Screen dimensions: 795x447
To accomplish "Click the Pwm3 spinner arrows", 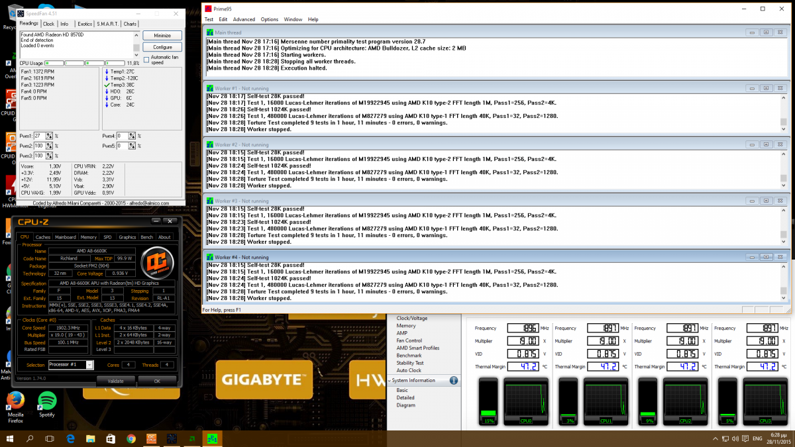I will coord(50,156).
